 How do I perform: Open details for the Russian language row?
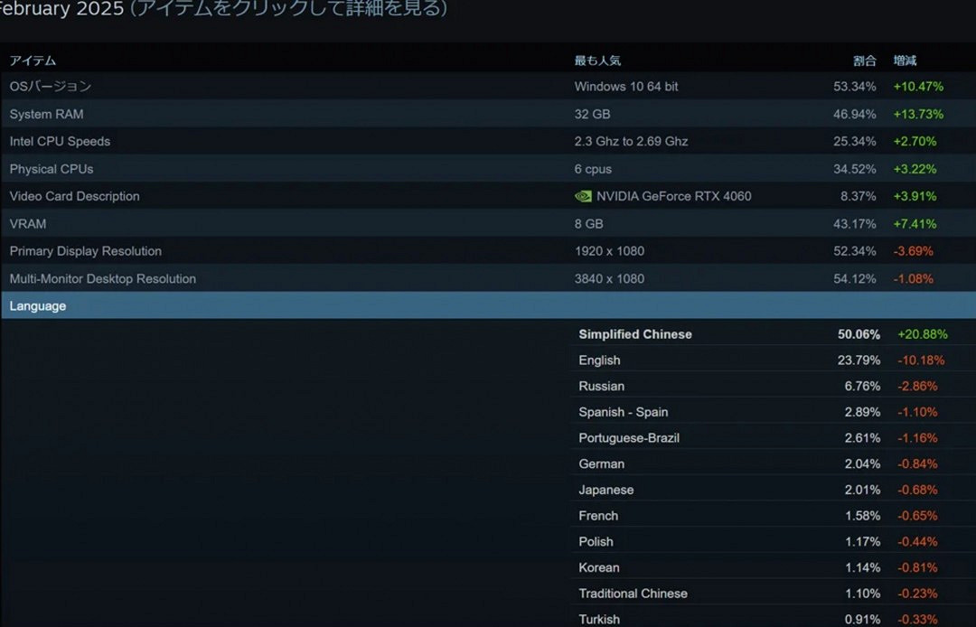pyautogui.click(x=601, y=386)
